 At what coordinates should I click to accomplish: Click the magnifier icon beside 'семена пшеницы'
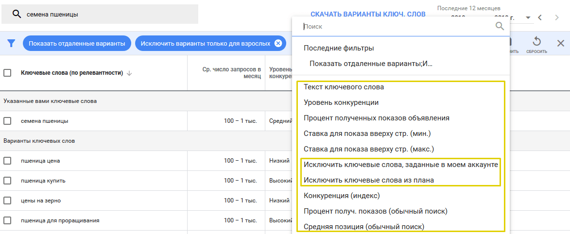(x=17, y=15)
